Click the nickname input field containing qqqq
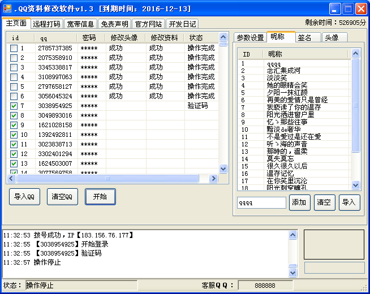 click(261, 202)
